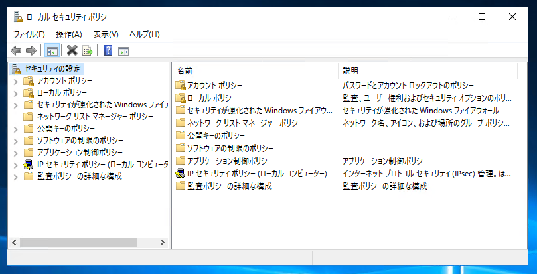Open the ファイル(F) menu

(x=29, y=34)
